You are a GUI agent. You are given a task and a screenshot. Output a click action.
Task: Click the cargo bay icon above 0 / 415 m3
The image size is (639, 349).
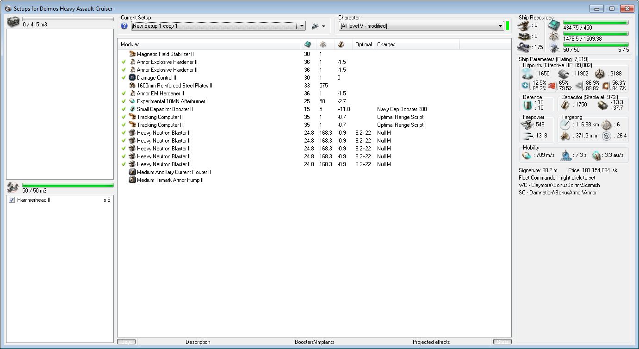(13, 21)
